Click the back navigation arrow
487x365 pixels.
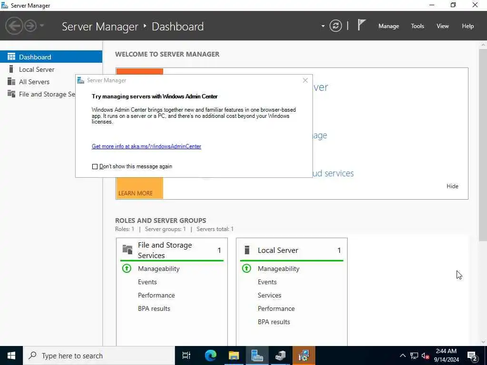(x=14, y=26)
